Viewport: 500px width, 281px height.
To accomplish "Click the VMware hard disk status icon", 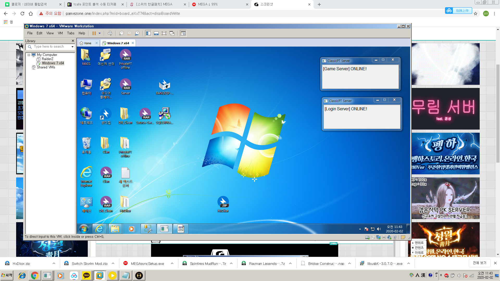I will (367, 237).
